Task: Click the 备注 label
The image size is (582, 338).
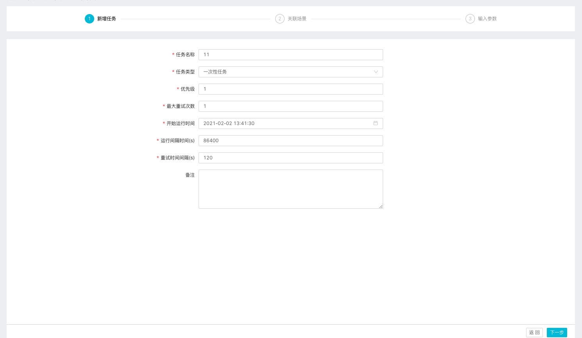Action: (190, 175)
